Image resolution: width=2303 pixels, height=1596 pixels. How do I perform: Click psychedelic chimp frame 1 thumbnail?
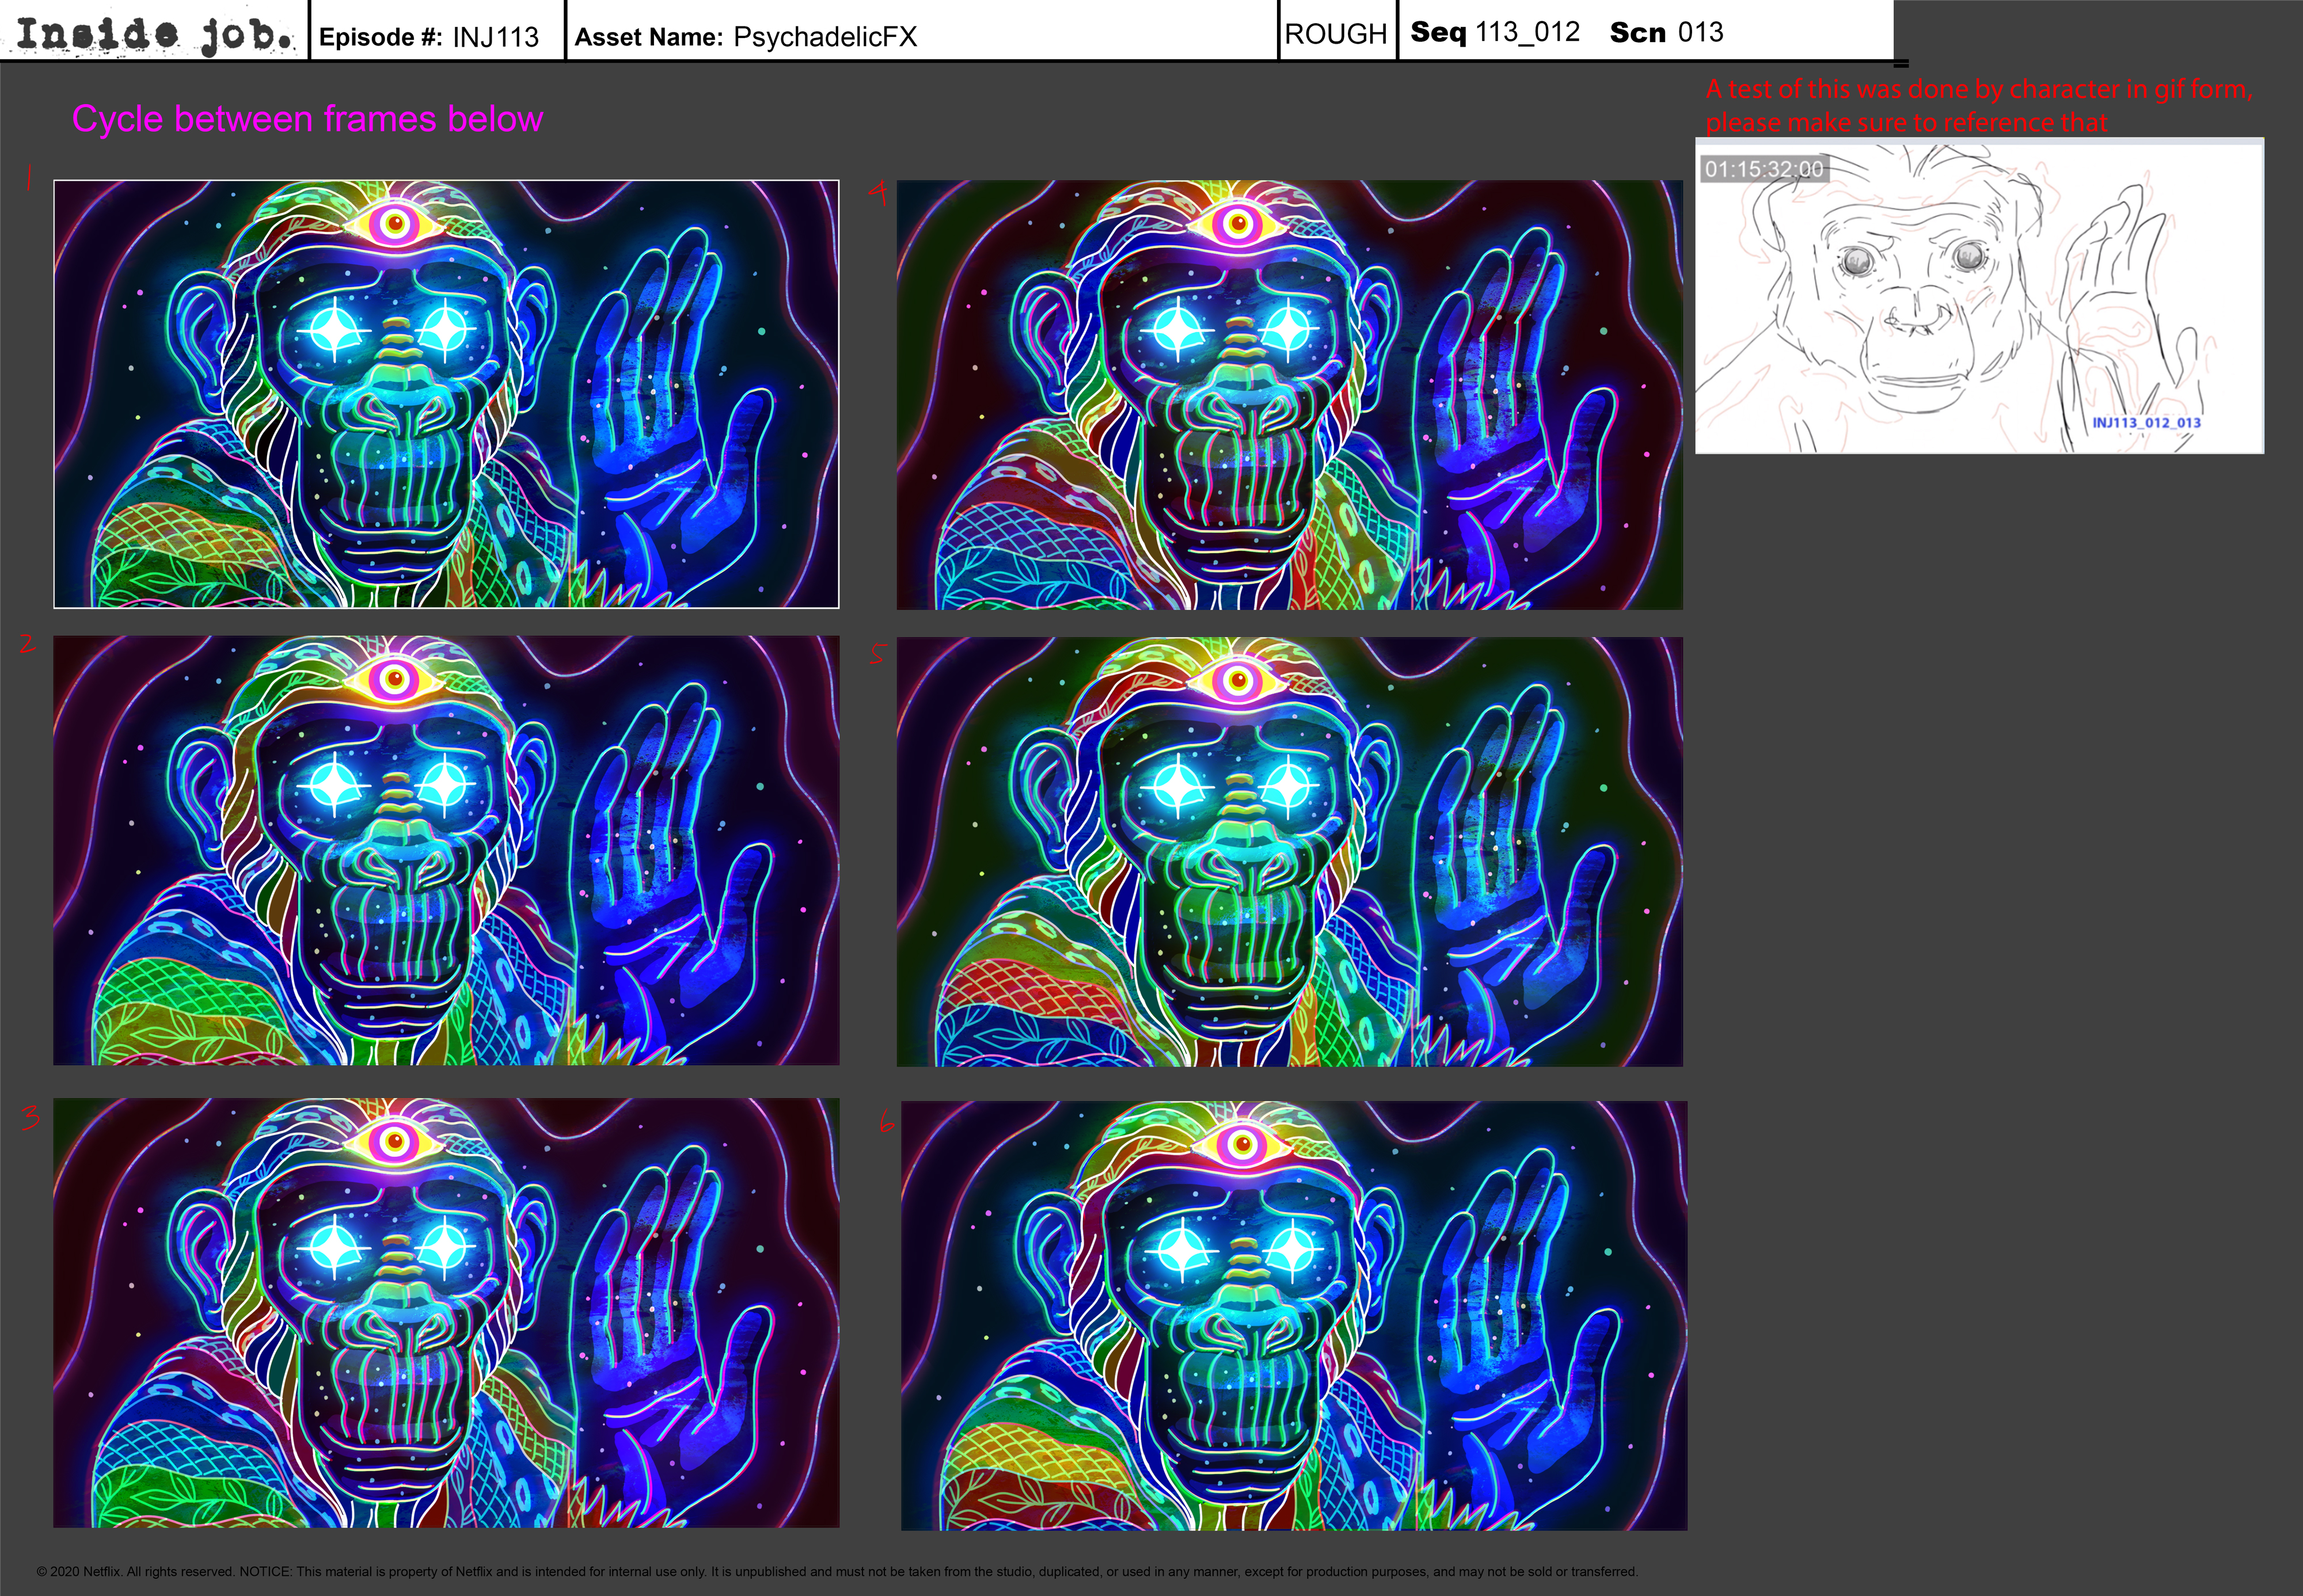446,394
